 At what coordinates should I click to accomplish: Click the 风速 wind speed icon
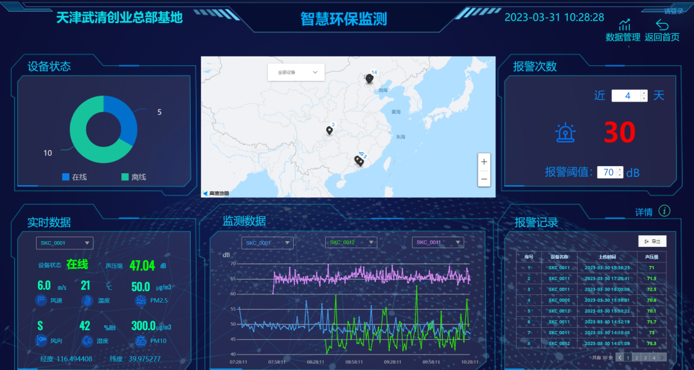click(x=40, y=301)
